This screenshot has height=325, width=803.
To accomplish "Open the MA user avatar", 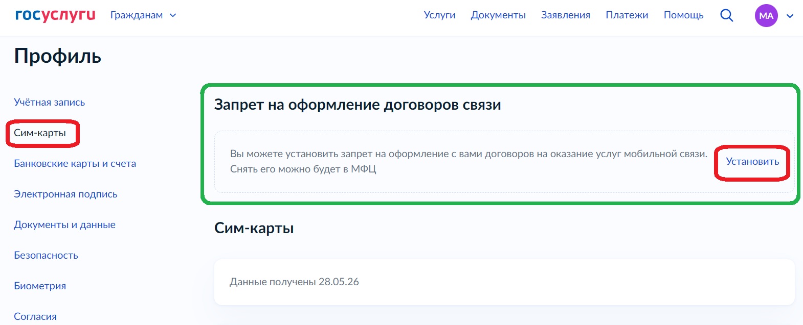I will coord(766,15).
